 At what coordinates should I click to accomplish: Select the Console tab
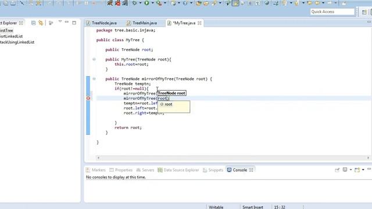tap(237, 170)
